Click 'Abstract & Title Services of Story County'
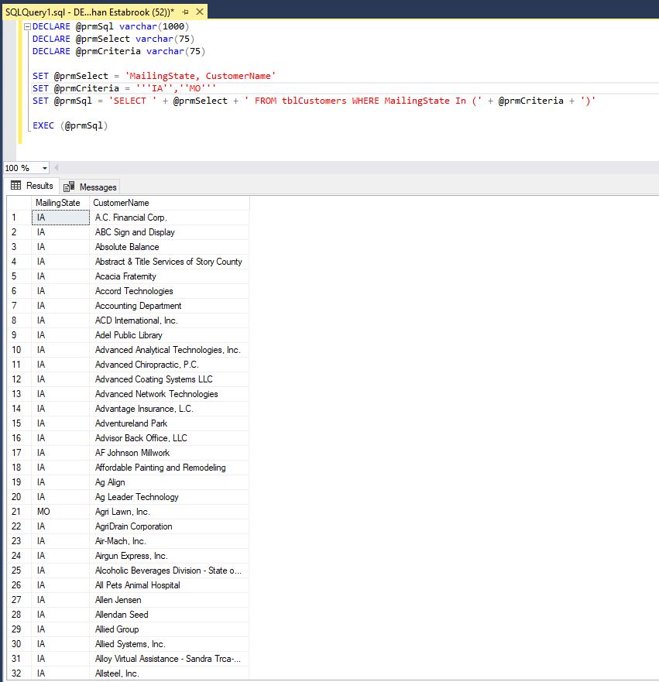The width and height of the screenshot is (659, 682). (x=170, y=262)
